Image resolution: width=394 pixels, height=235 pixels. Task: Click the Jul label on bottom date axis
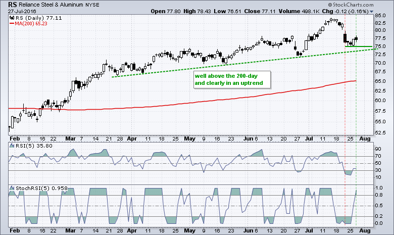(x=309, y=230)
